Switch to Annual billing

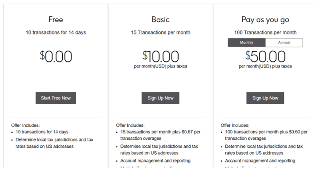[284, 43]
